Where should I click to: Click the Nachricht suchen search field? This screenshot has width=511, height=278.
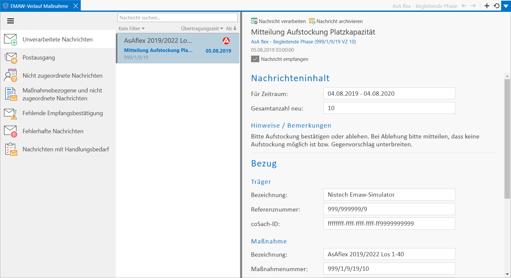point(177,18)
